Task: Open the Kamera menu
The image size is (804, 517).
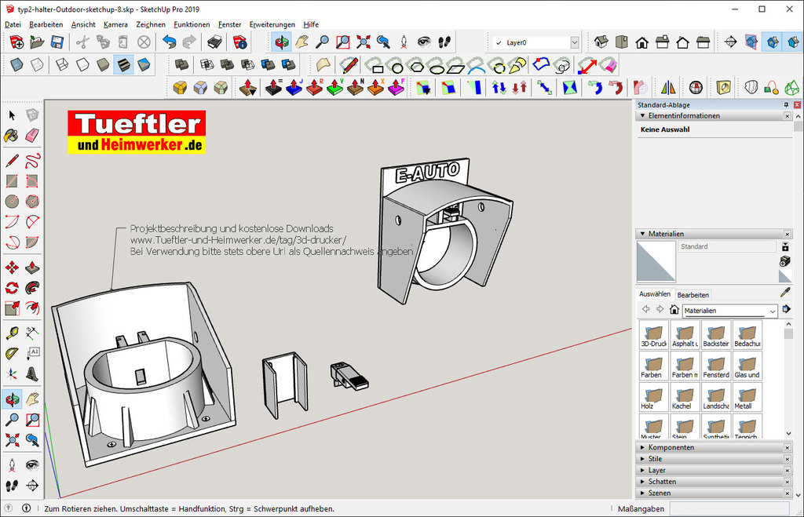Action: coord(115,24)
